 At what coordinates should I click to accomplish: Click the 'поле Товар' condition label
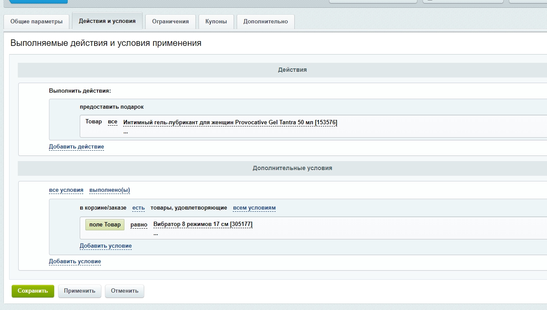pos(105,225)
